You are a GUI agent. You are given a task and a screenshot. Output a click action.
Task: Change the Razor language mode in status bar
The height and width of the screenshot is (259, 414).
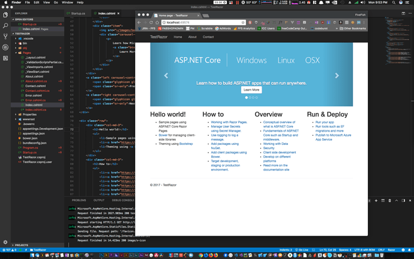391,250
